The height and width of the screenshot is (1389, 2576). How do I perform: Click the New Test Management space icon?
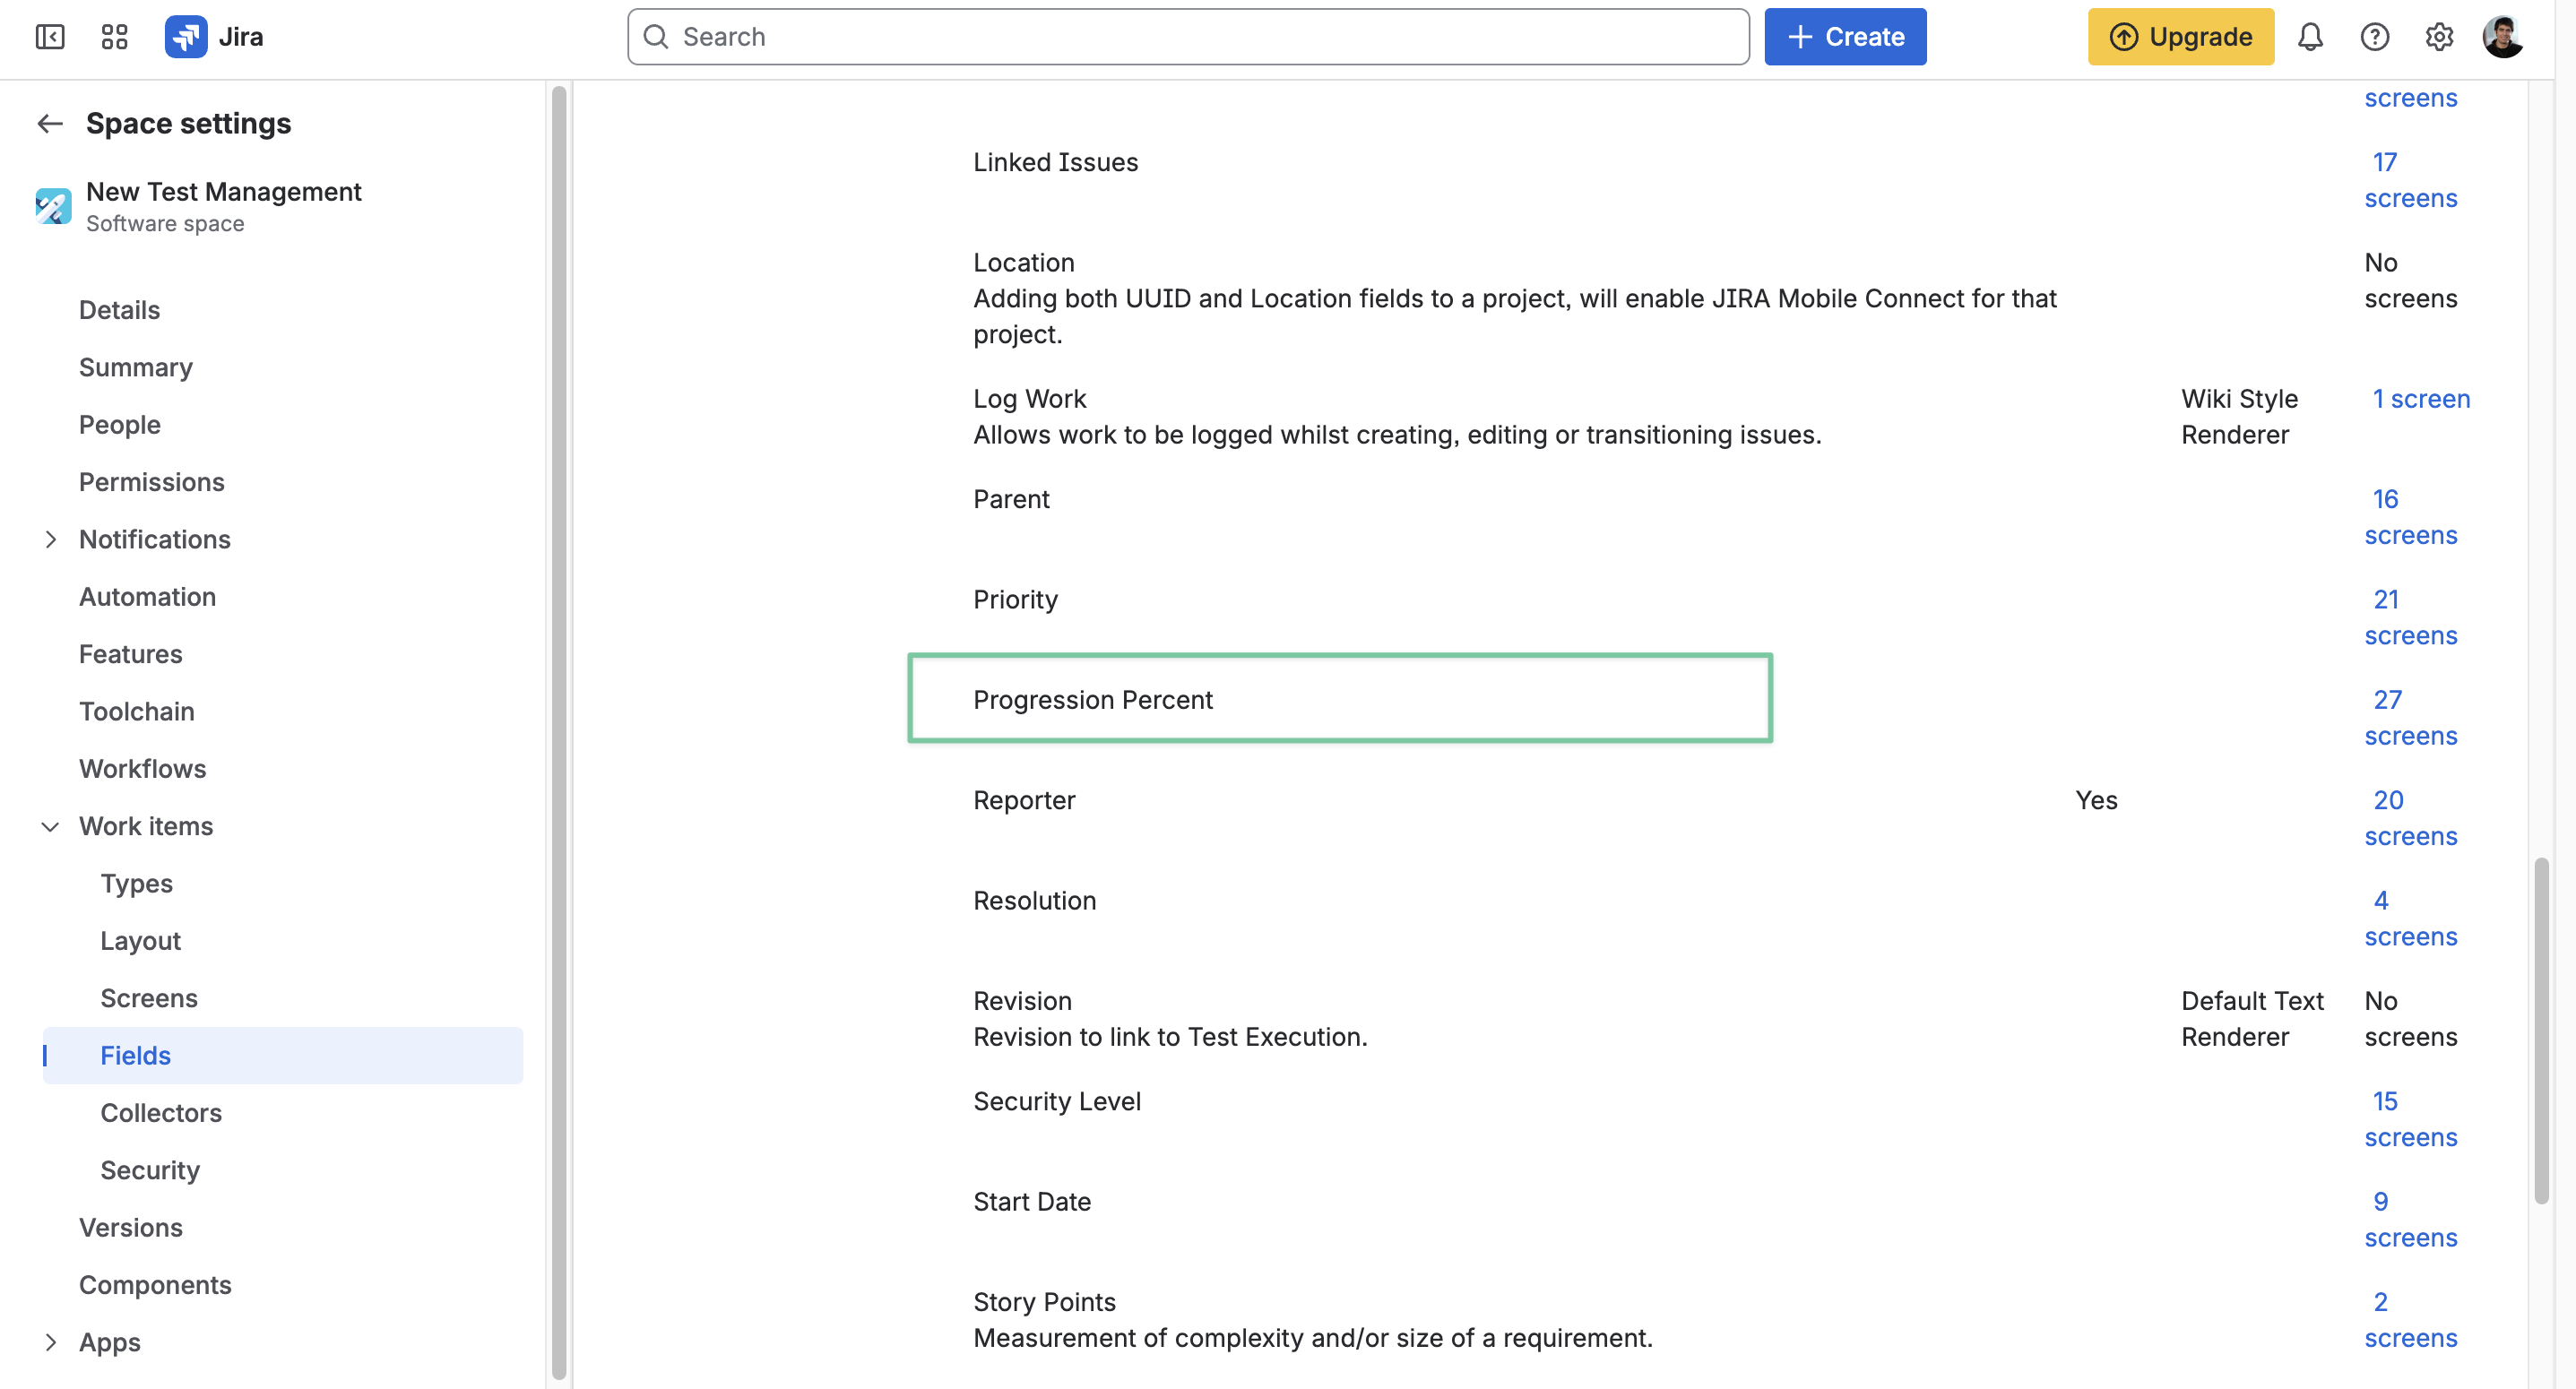53,206
